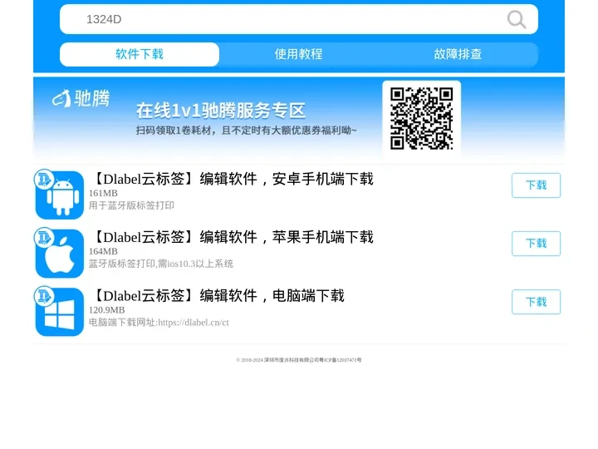The height and width of the screenshot is (449, 598).
Task: Click the Windows Dlabel app icon
Action: (59, 311)
